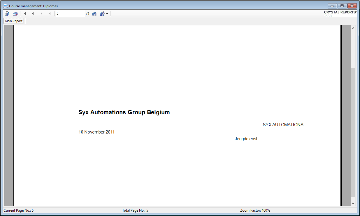
Task: Click the last page arrow
Action: (x=50, y=14)
